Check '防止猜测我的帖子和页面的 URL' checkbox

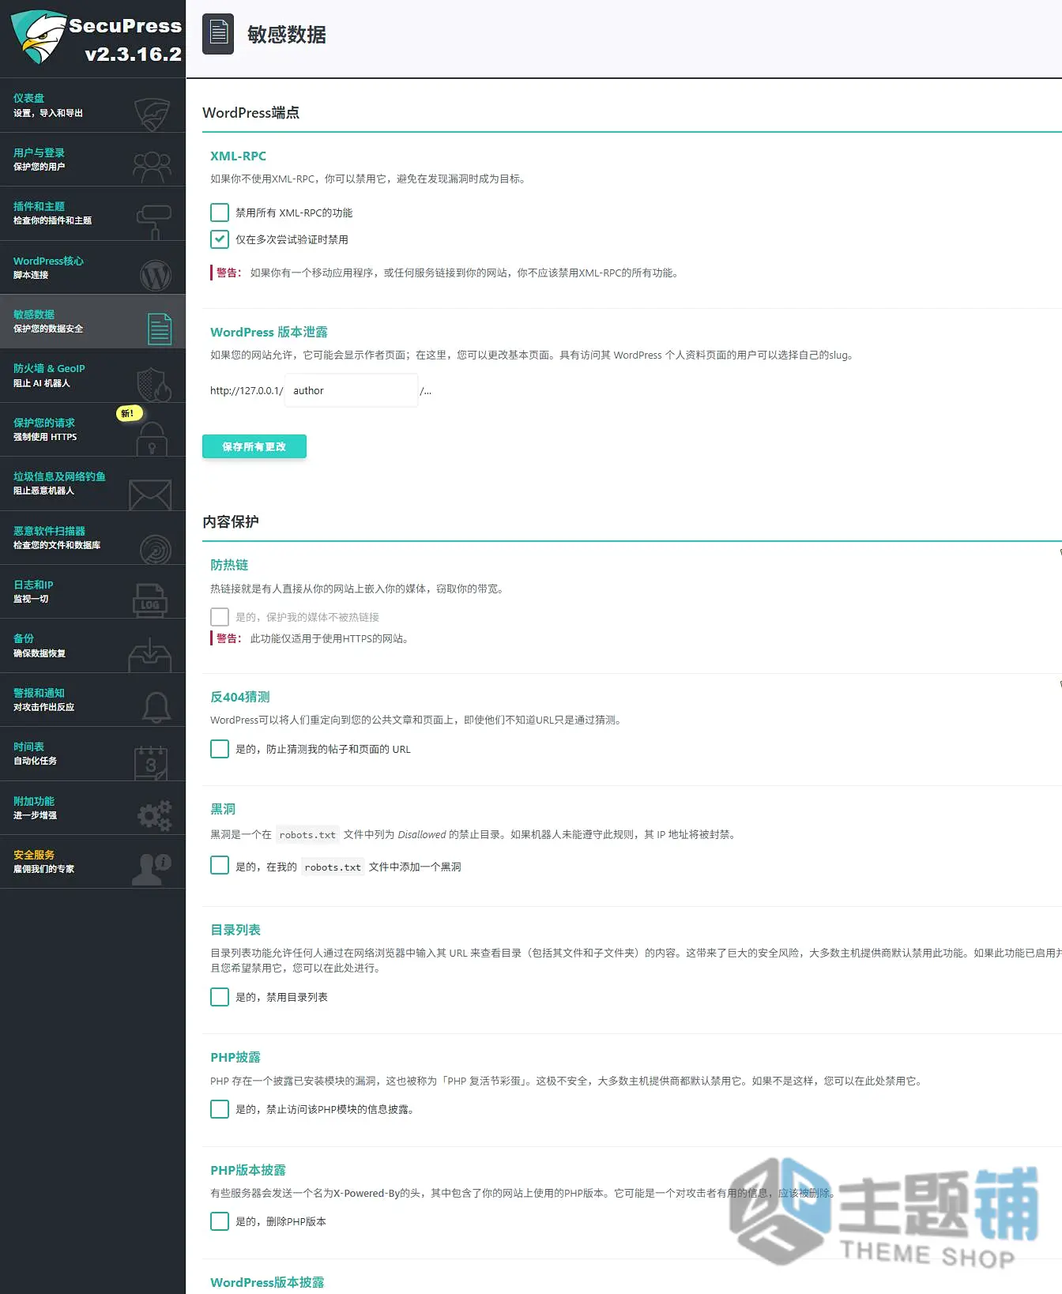click(x=220, y=749)
